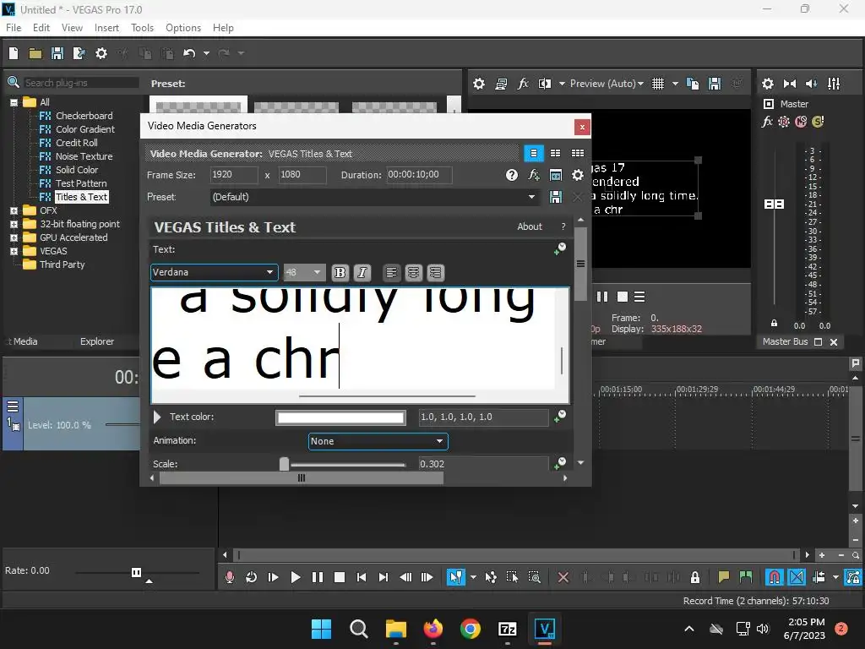Click Record microphone button
This screenshot has width=865, height=649.
click(230, 577)
